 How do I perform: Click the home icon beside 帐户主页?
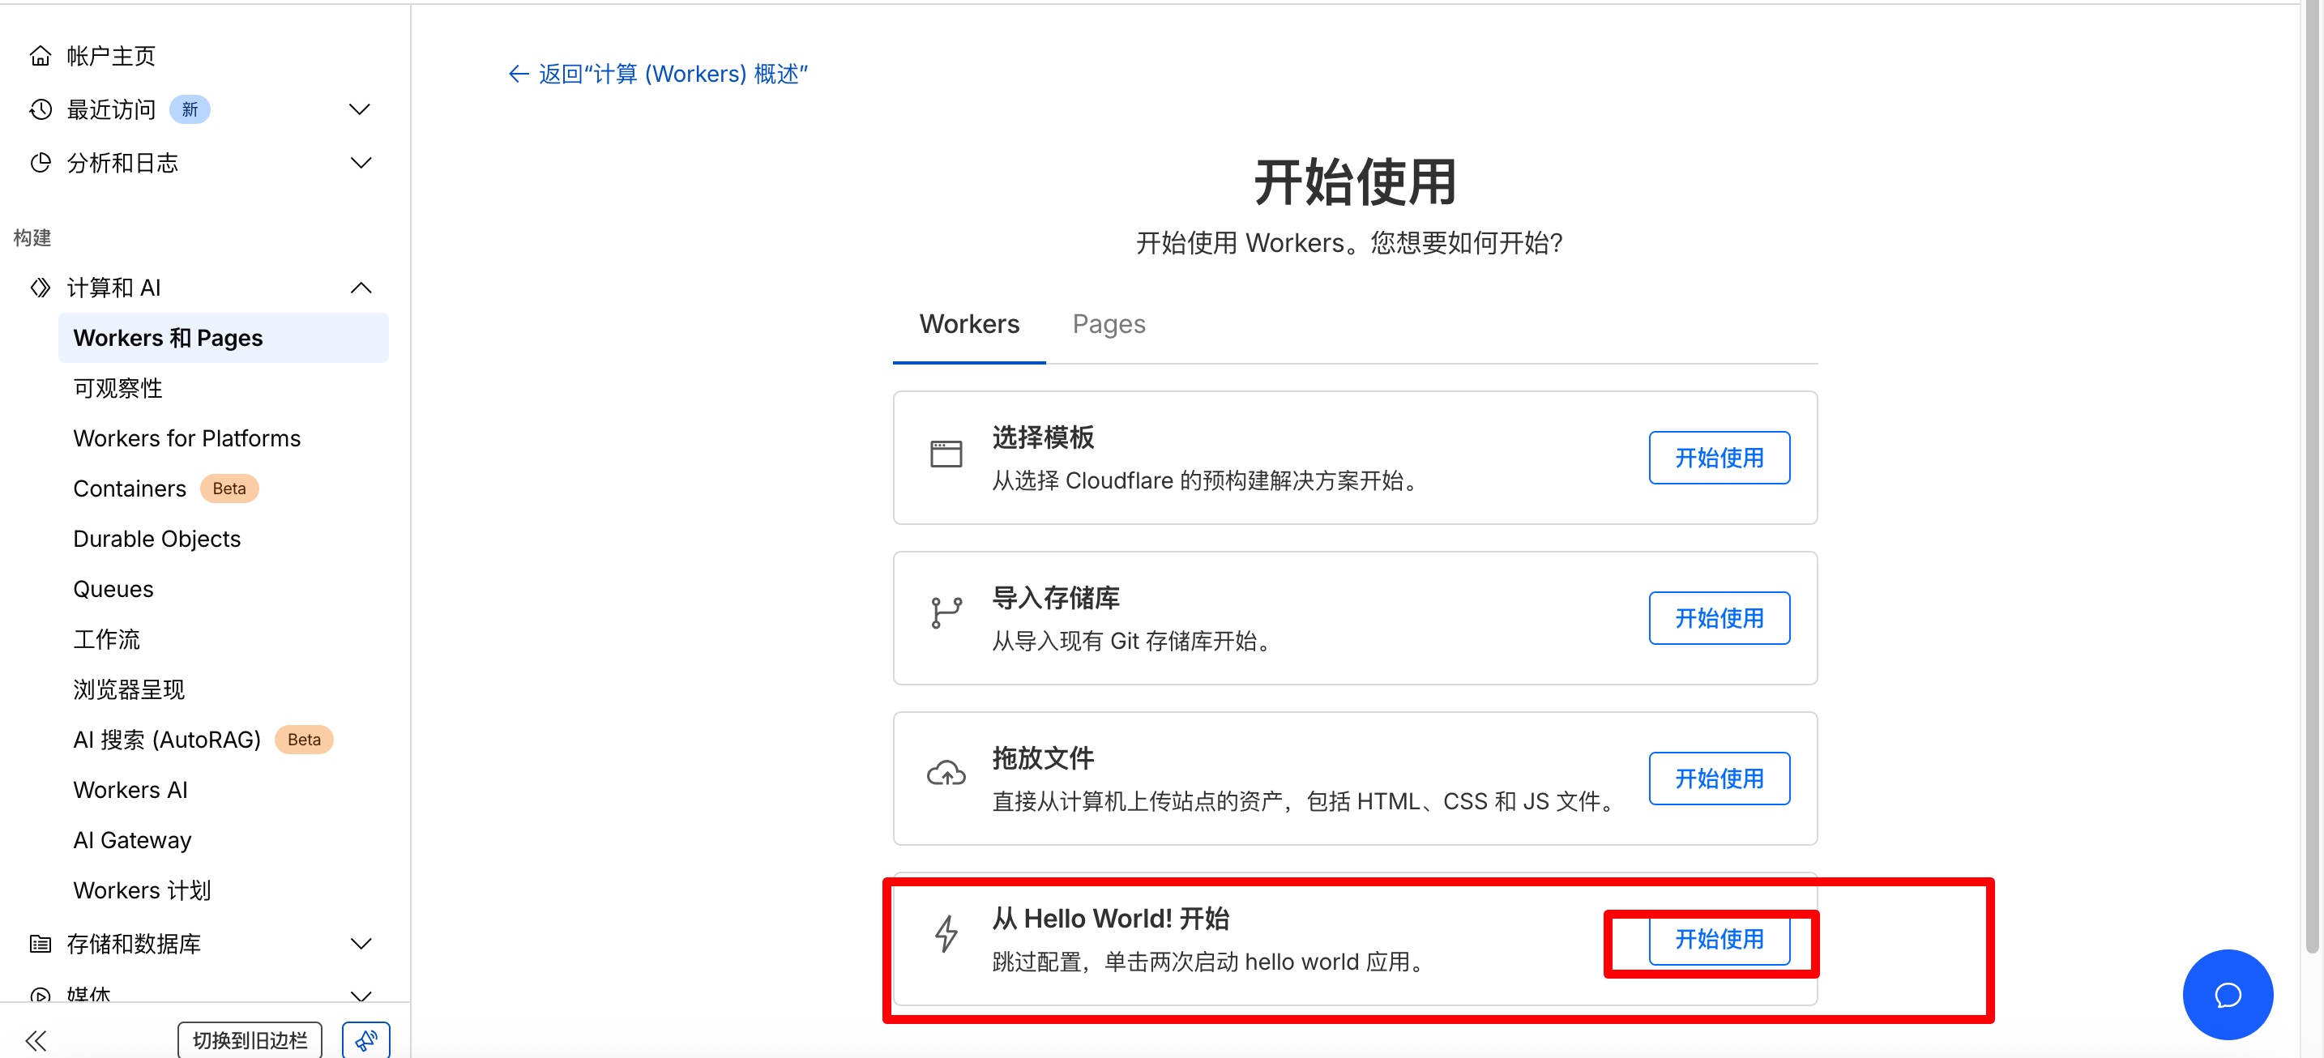tap(40, 56)
